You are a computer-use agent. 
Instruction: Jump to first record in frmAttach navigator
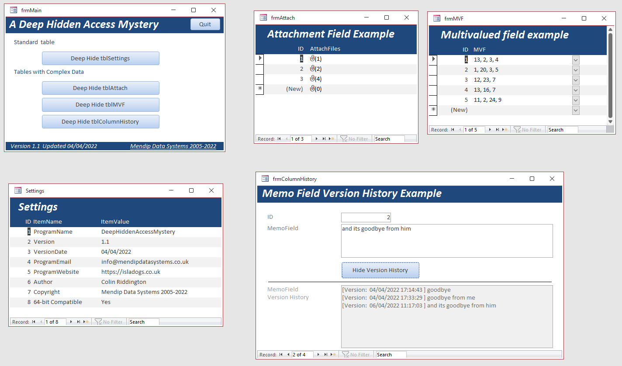pyautogui.click(x=279, y=139)
